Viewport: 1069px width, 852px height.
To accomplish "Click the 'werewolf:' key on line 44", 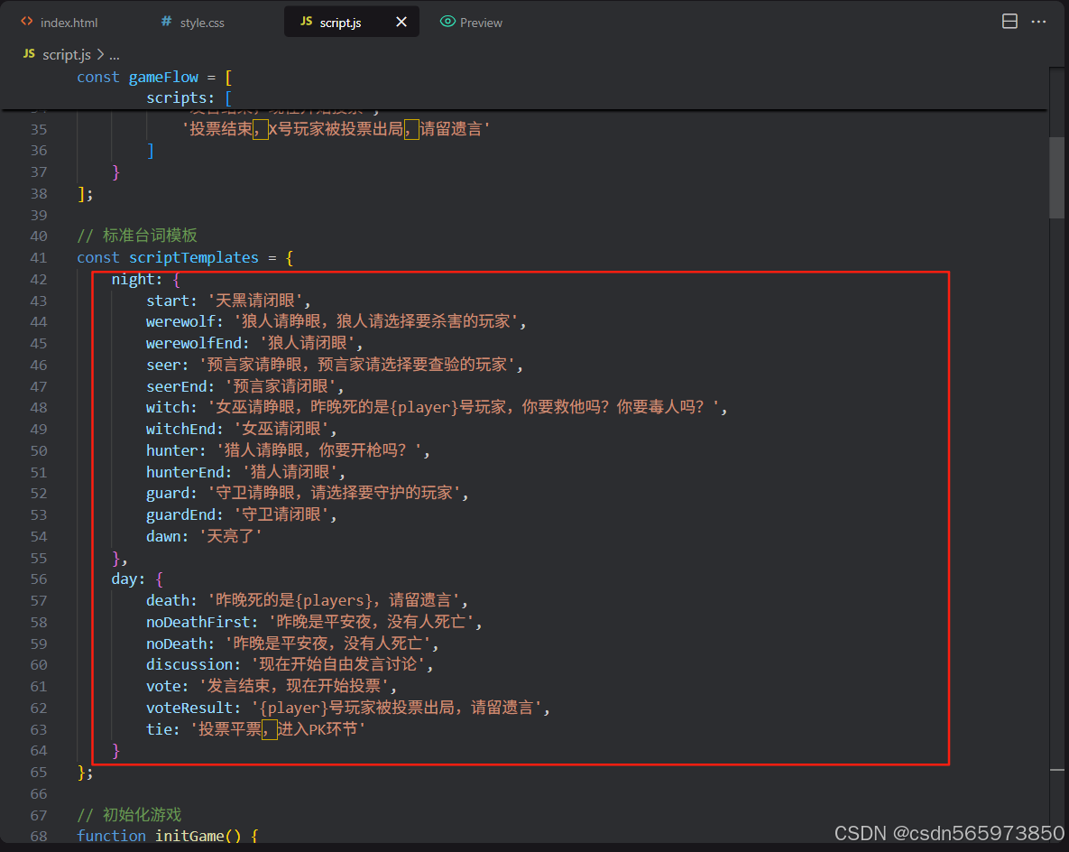I will click(x=185, y=322).
